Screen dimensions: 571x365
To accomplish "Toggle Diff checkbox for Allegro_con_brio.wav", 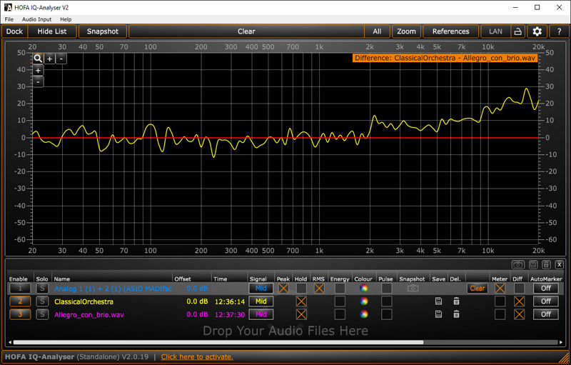I will click(519, 314).
